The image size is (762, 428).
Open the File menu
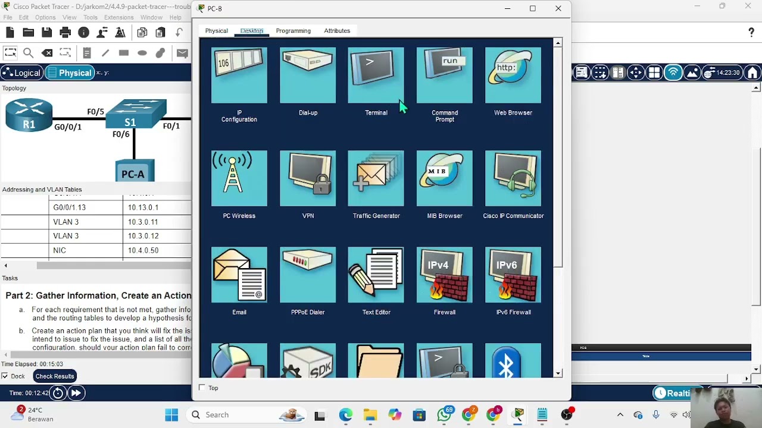tap(8, 17)
